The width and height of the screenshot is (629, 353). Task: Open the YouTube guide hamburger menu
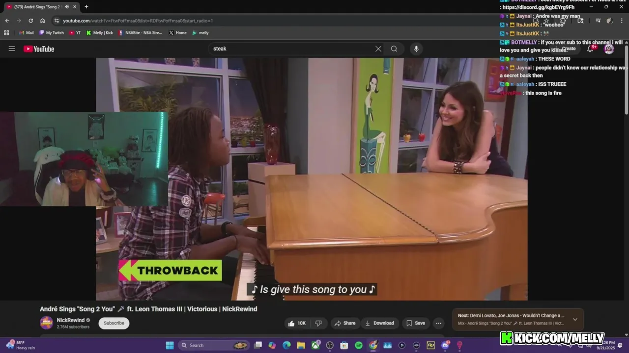click(12, 49)
